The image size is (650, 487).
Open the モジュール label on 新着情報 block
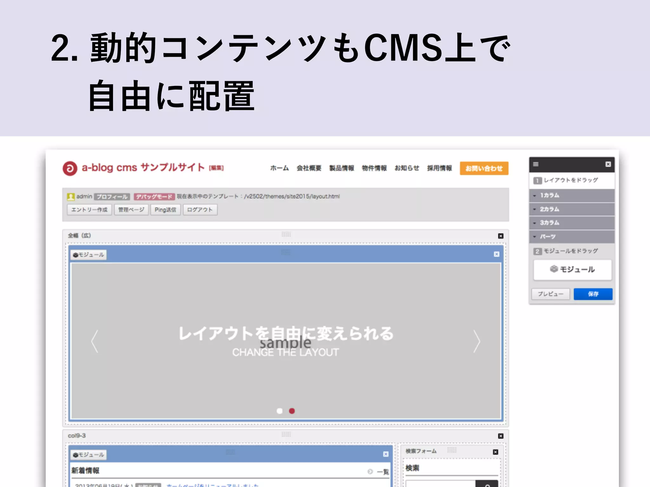point(89,455)
